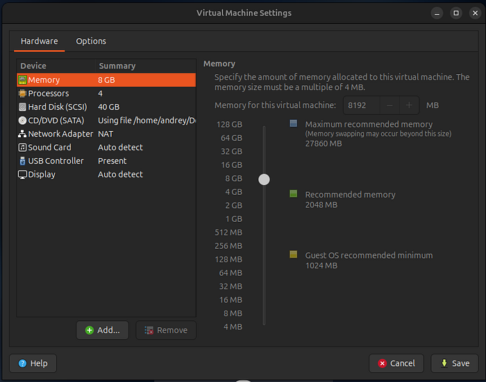This screenshot has height=382, width=486.
Task: Click the CD/DVD (SATA) disc icon
Action: 22,121
